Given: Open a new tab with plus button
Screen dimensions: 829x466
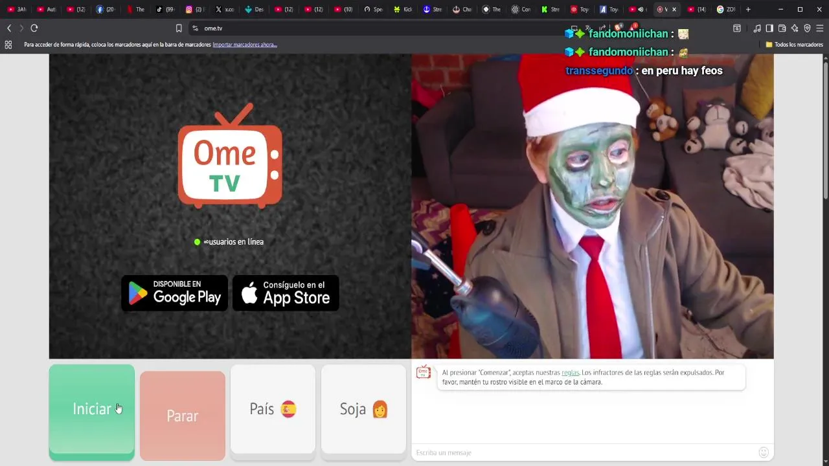Looking at the screenshot, I should [748, 9].
